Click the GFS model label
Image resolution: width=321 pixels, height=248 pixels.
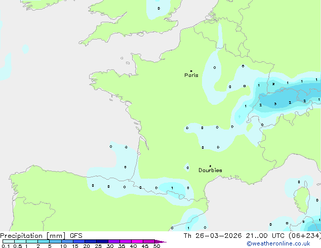pos(76,236)
